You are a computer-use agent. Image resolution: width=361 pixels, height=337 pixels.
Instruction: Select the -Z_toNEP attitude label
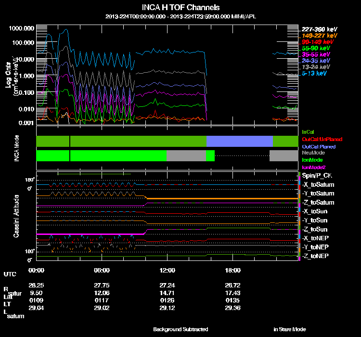316,255
